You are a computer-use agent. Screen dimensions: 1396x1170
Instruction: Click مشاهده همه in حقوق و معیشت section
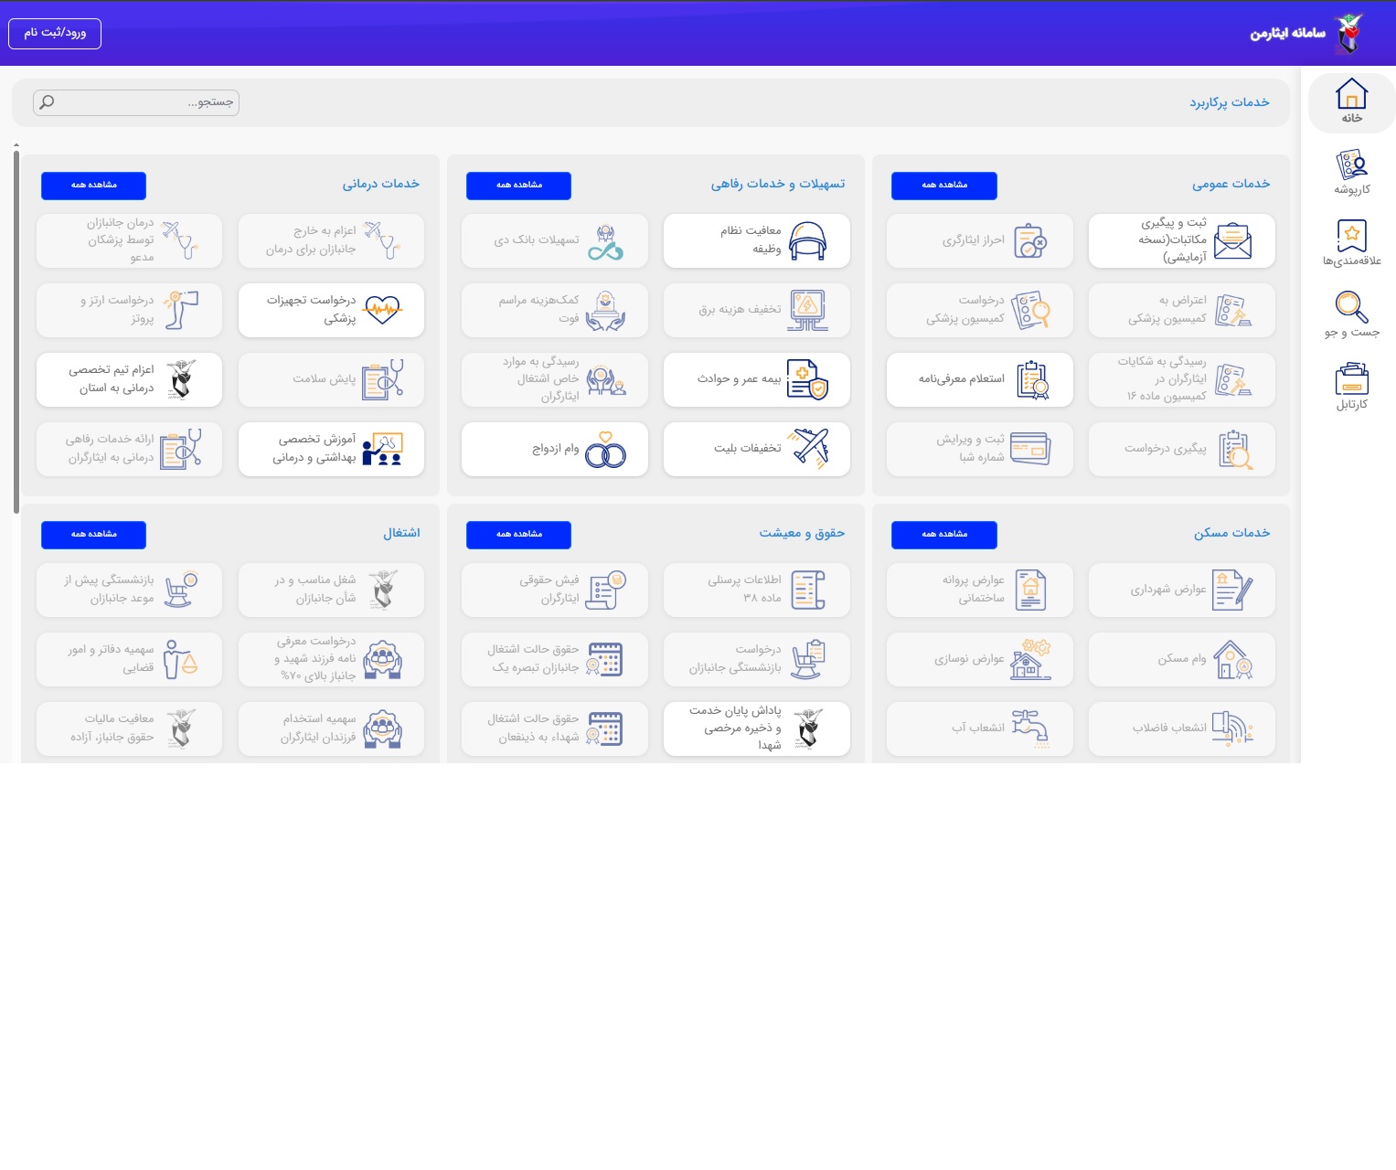(x=518, y=535)
